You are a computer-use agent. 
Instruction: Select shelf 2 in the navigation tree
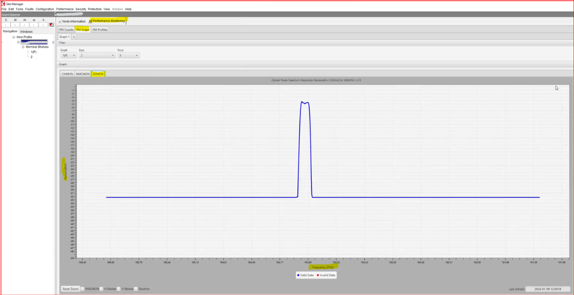coord(31,57)
